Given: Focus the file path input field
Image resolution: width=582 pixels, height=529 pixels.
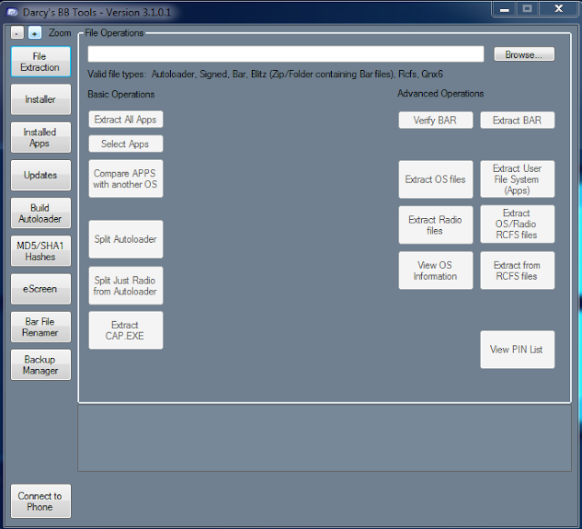Looking at the screenshot, I should (x=286, y=55).
